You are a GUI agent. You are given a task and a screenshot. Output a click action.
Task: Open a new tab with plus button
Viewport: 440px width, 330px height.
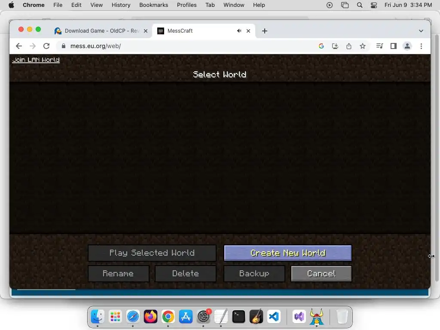265,31
